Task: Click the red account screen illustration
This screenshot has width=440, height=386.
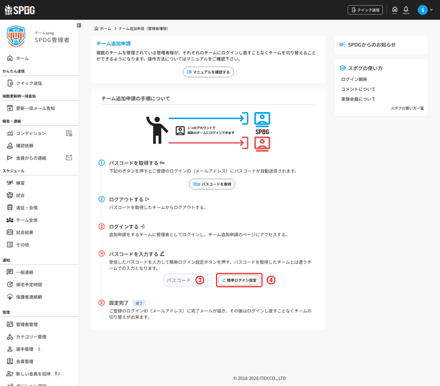Action: pyautogui.click(x=262, y=144)
